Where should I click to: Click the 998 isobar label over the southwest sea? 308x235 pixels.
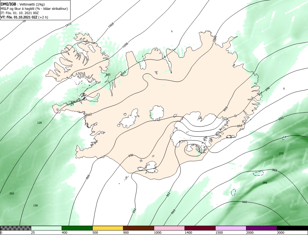click(x=88, y=177)
